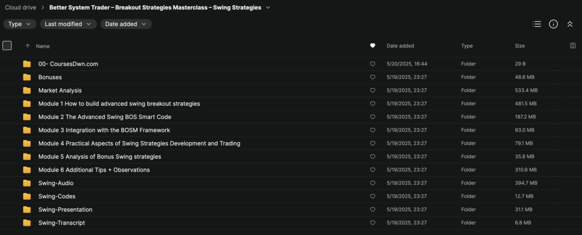Screen dimensions: 582x235
Task: Select the 00- CoursesDwn.com folder name
Action: tap(68, 64)
